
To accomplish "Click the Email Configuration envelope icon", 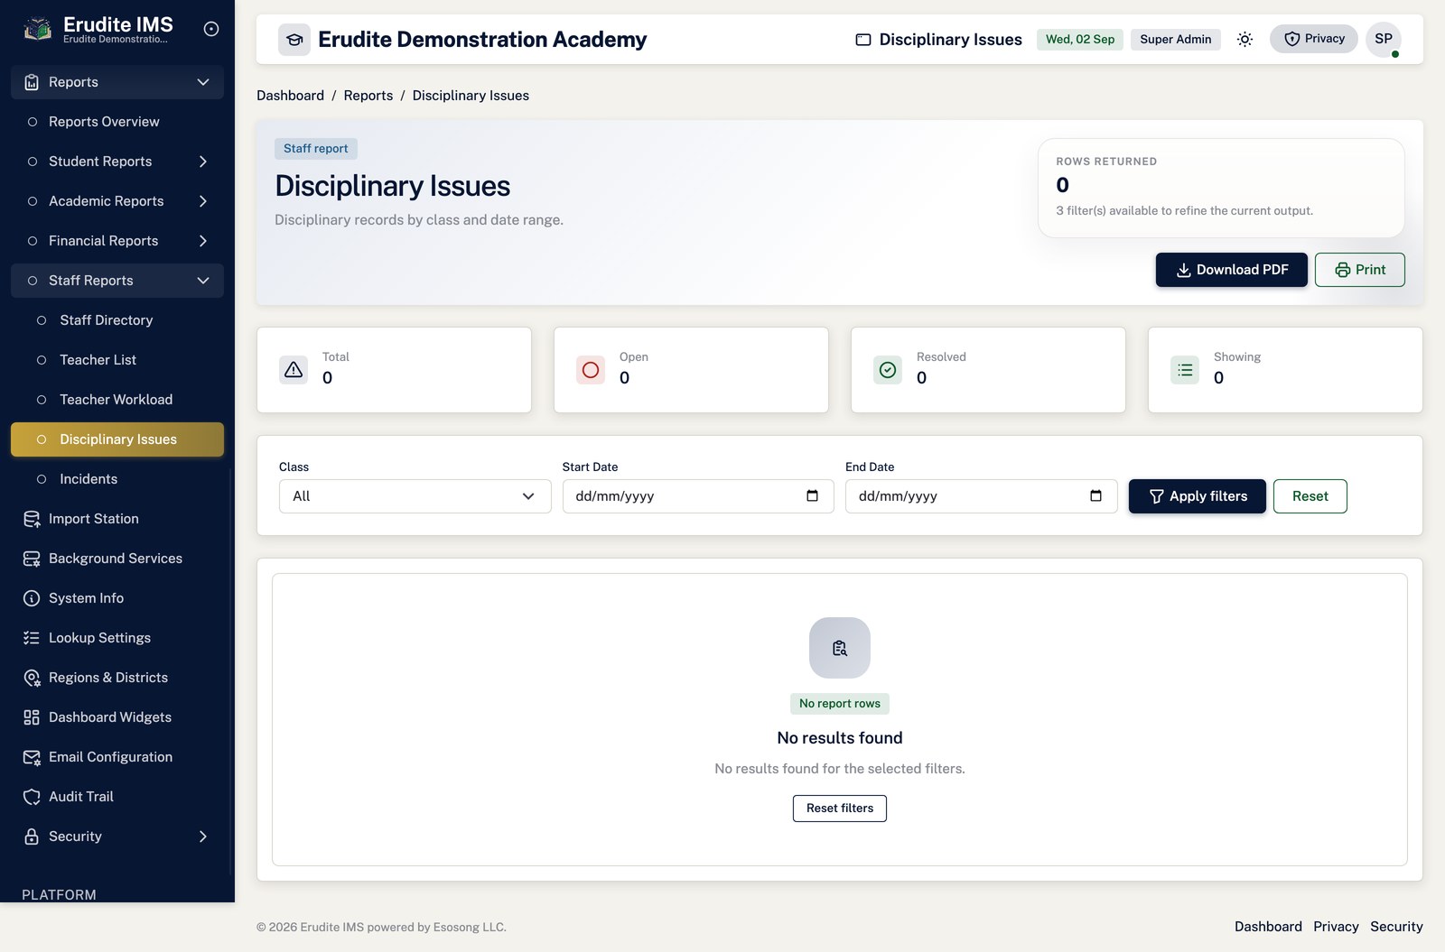I will tap(32, 757).
